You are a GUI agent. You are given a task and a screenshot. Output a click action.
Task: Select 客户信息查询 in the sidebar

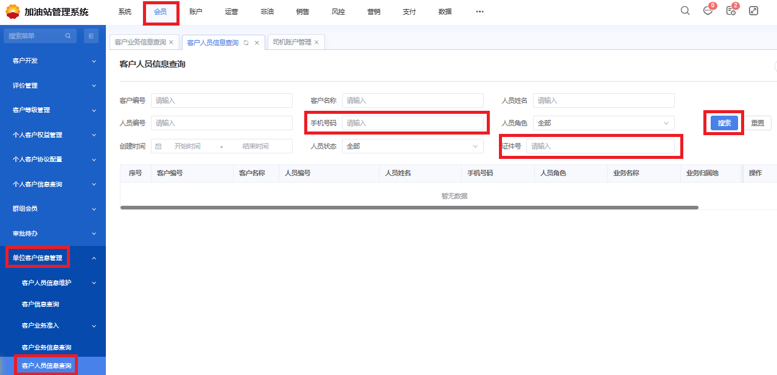click(x=40, y=304)
